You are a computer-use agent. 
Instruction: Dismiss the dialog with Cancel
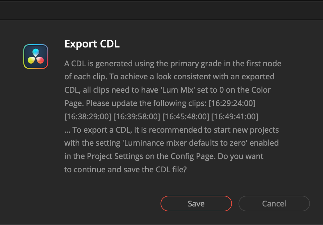[x=274, y=204]
